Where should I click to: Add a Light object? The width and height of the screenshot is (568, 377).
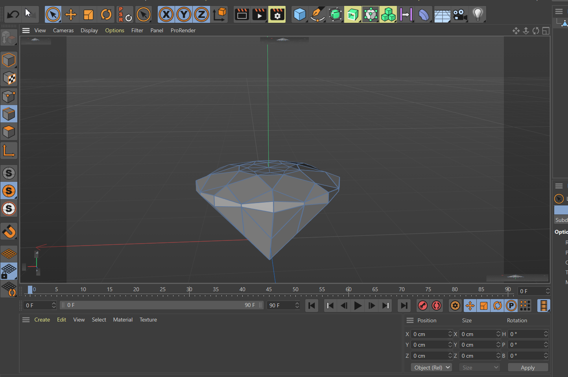[478, 15]
